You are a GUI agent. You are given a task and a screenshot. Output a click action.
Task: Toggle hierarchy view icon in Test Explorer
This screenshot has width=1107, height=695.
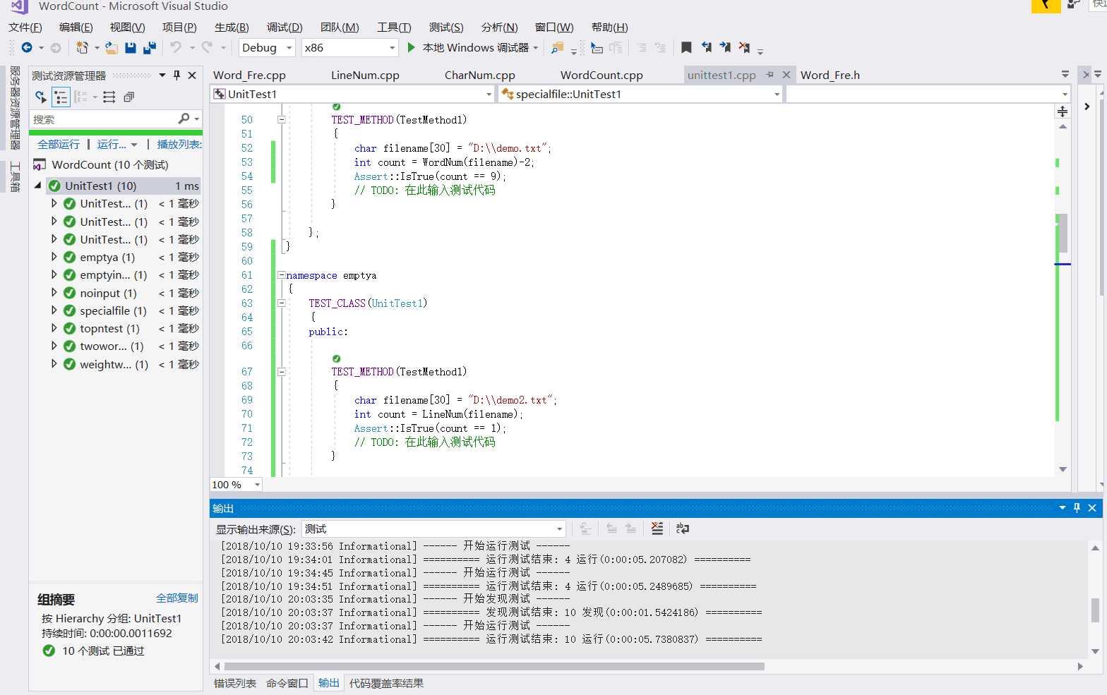61,97
